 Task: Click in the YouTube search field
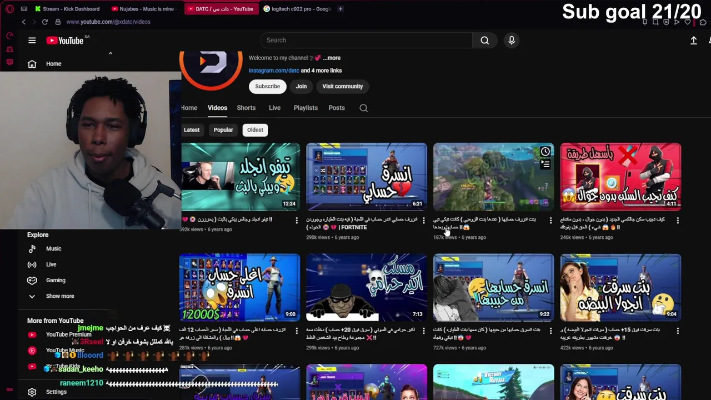(x=367, y=40)
